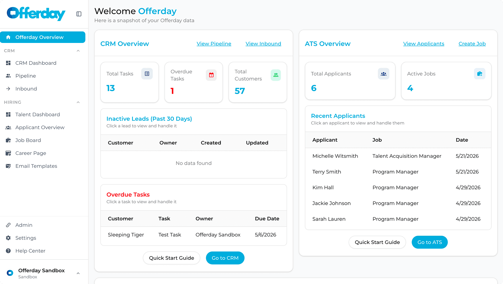This screenshot has height=284, width=503.
Task: Open Offerday Overview page
Action: tap(43, 37)
